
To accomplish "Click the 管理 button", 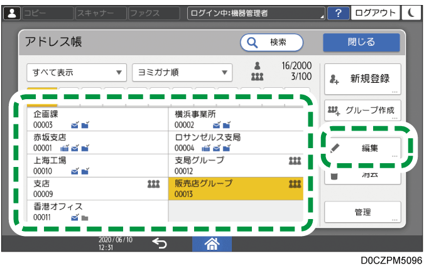I will coord(362,212).
